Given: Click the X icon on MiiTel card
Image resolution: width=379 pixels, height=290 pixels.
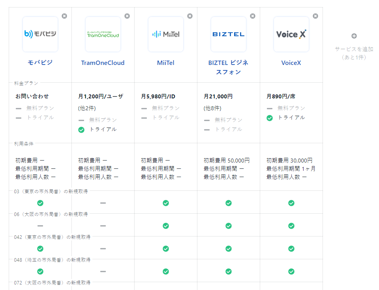Looking at the screenshot, I should pos(190,16).
